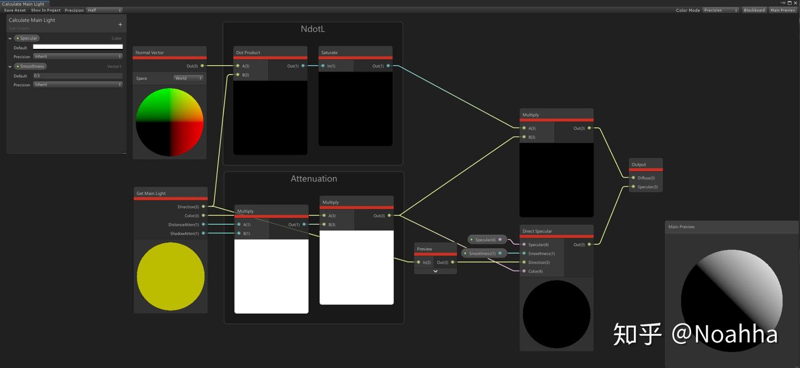
Task: Open the Space dropdown on Normal Vector node
Action: coord(188,78)
